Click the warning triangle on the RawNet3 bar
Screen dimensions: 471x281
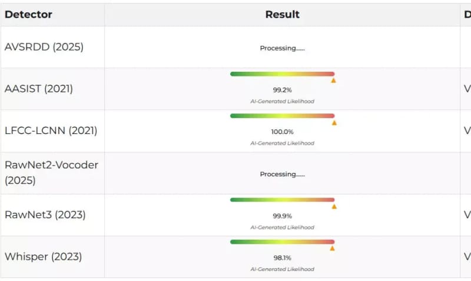pos(334,206)
